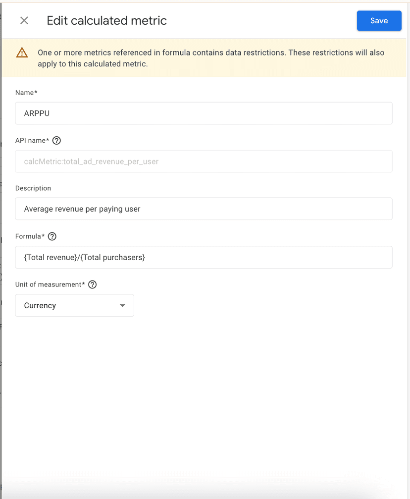Viewport: 410px width, 499px height.
Task: Dismiss the dialog via the X icon
Action: (x=24, y=20)
